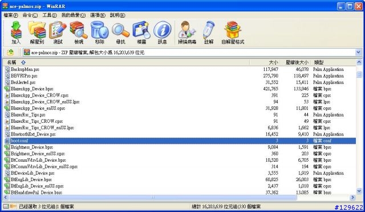Sort by the Name (名稱) column header
Viewport: 365px width, 212px height.
click(126, 62)
